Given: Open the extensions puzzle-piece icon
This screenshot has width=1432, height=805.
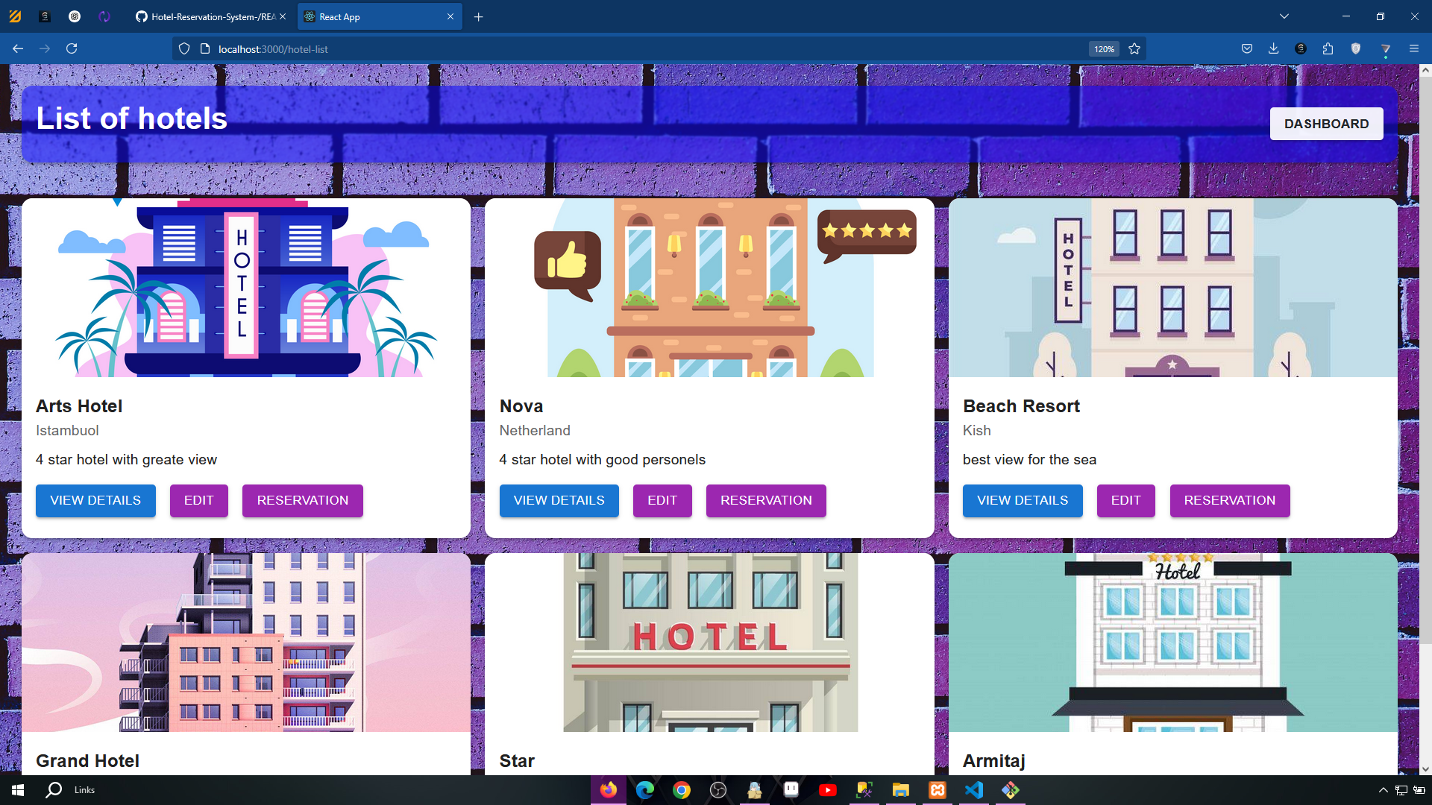Looking at the screenshot, I should [x=1328, y=48].
